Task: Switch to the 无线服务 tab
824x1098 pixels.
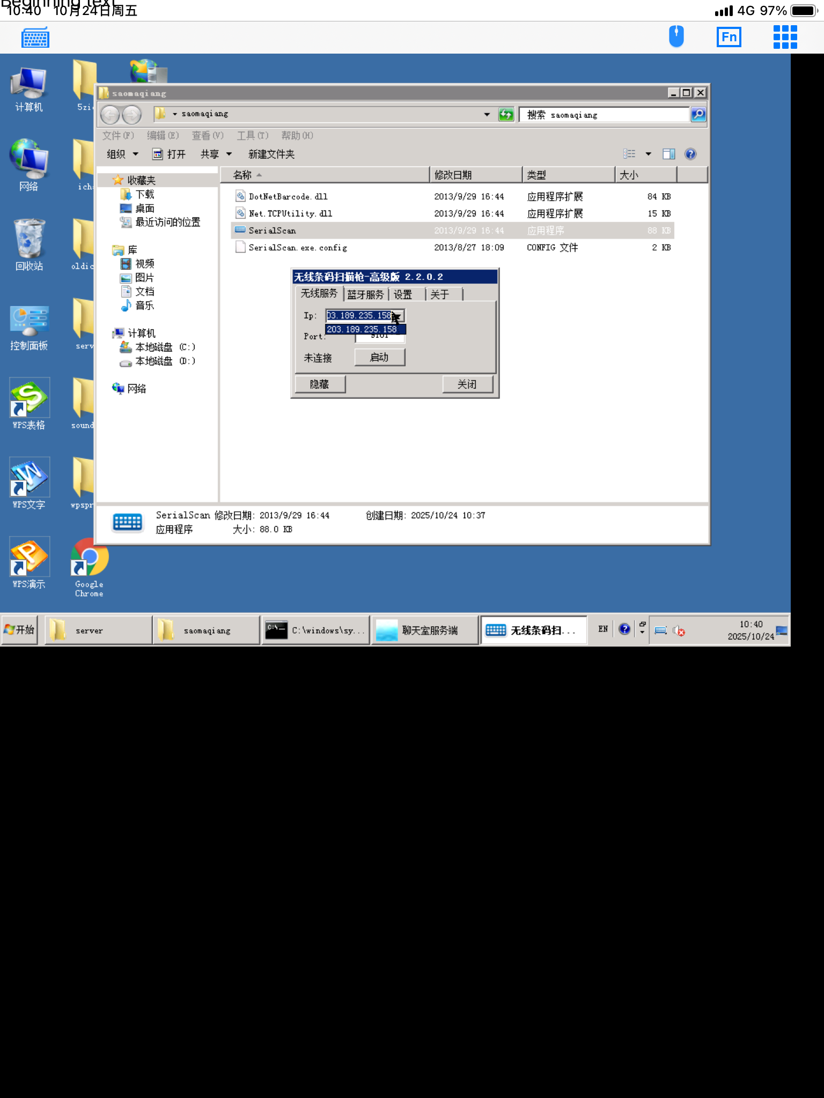Action: (x=319, y=293)
